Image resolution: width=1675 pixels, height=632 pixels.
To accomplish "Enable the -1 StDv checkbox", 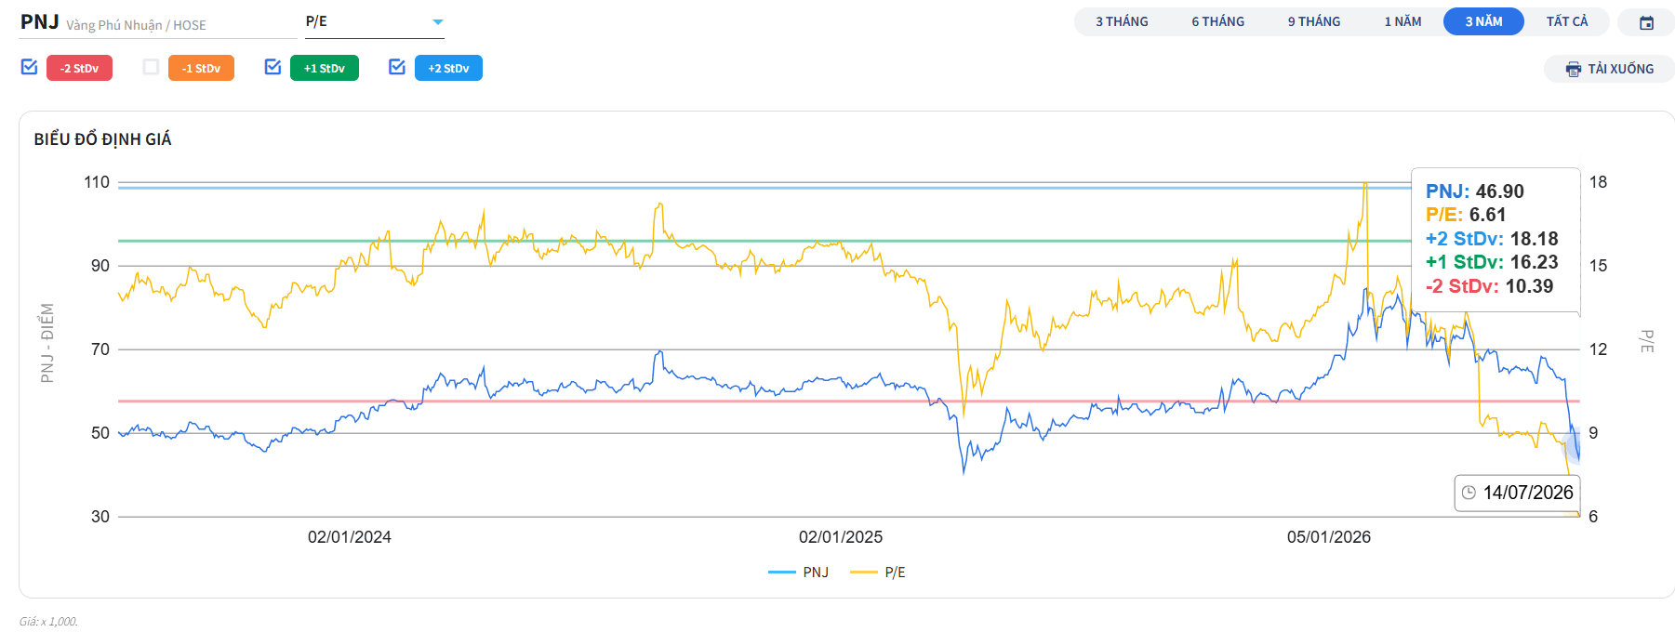I will click(151, 67).
